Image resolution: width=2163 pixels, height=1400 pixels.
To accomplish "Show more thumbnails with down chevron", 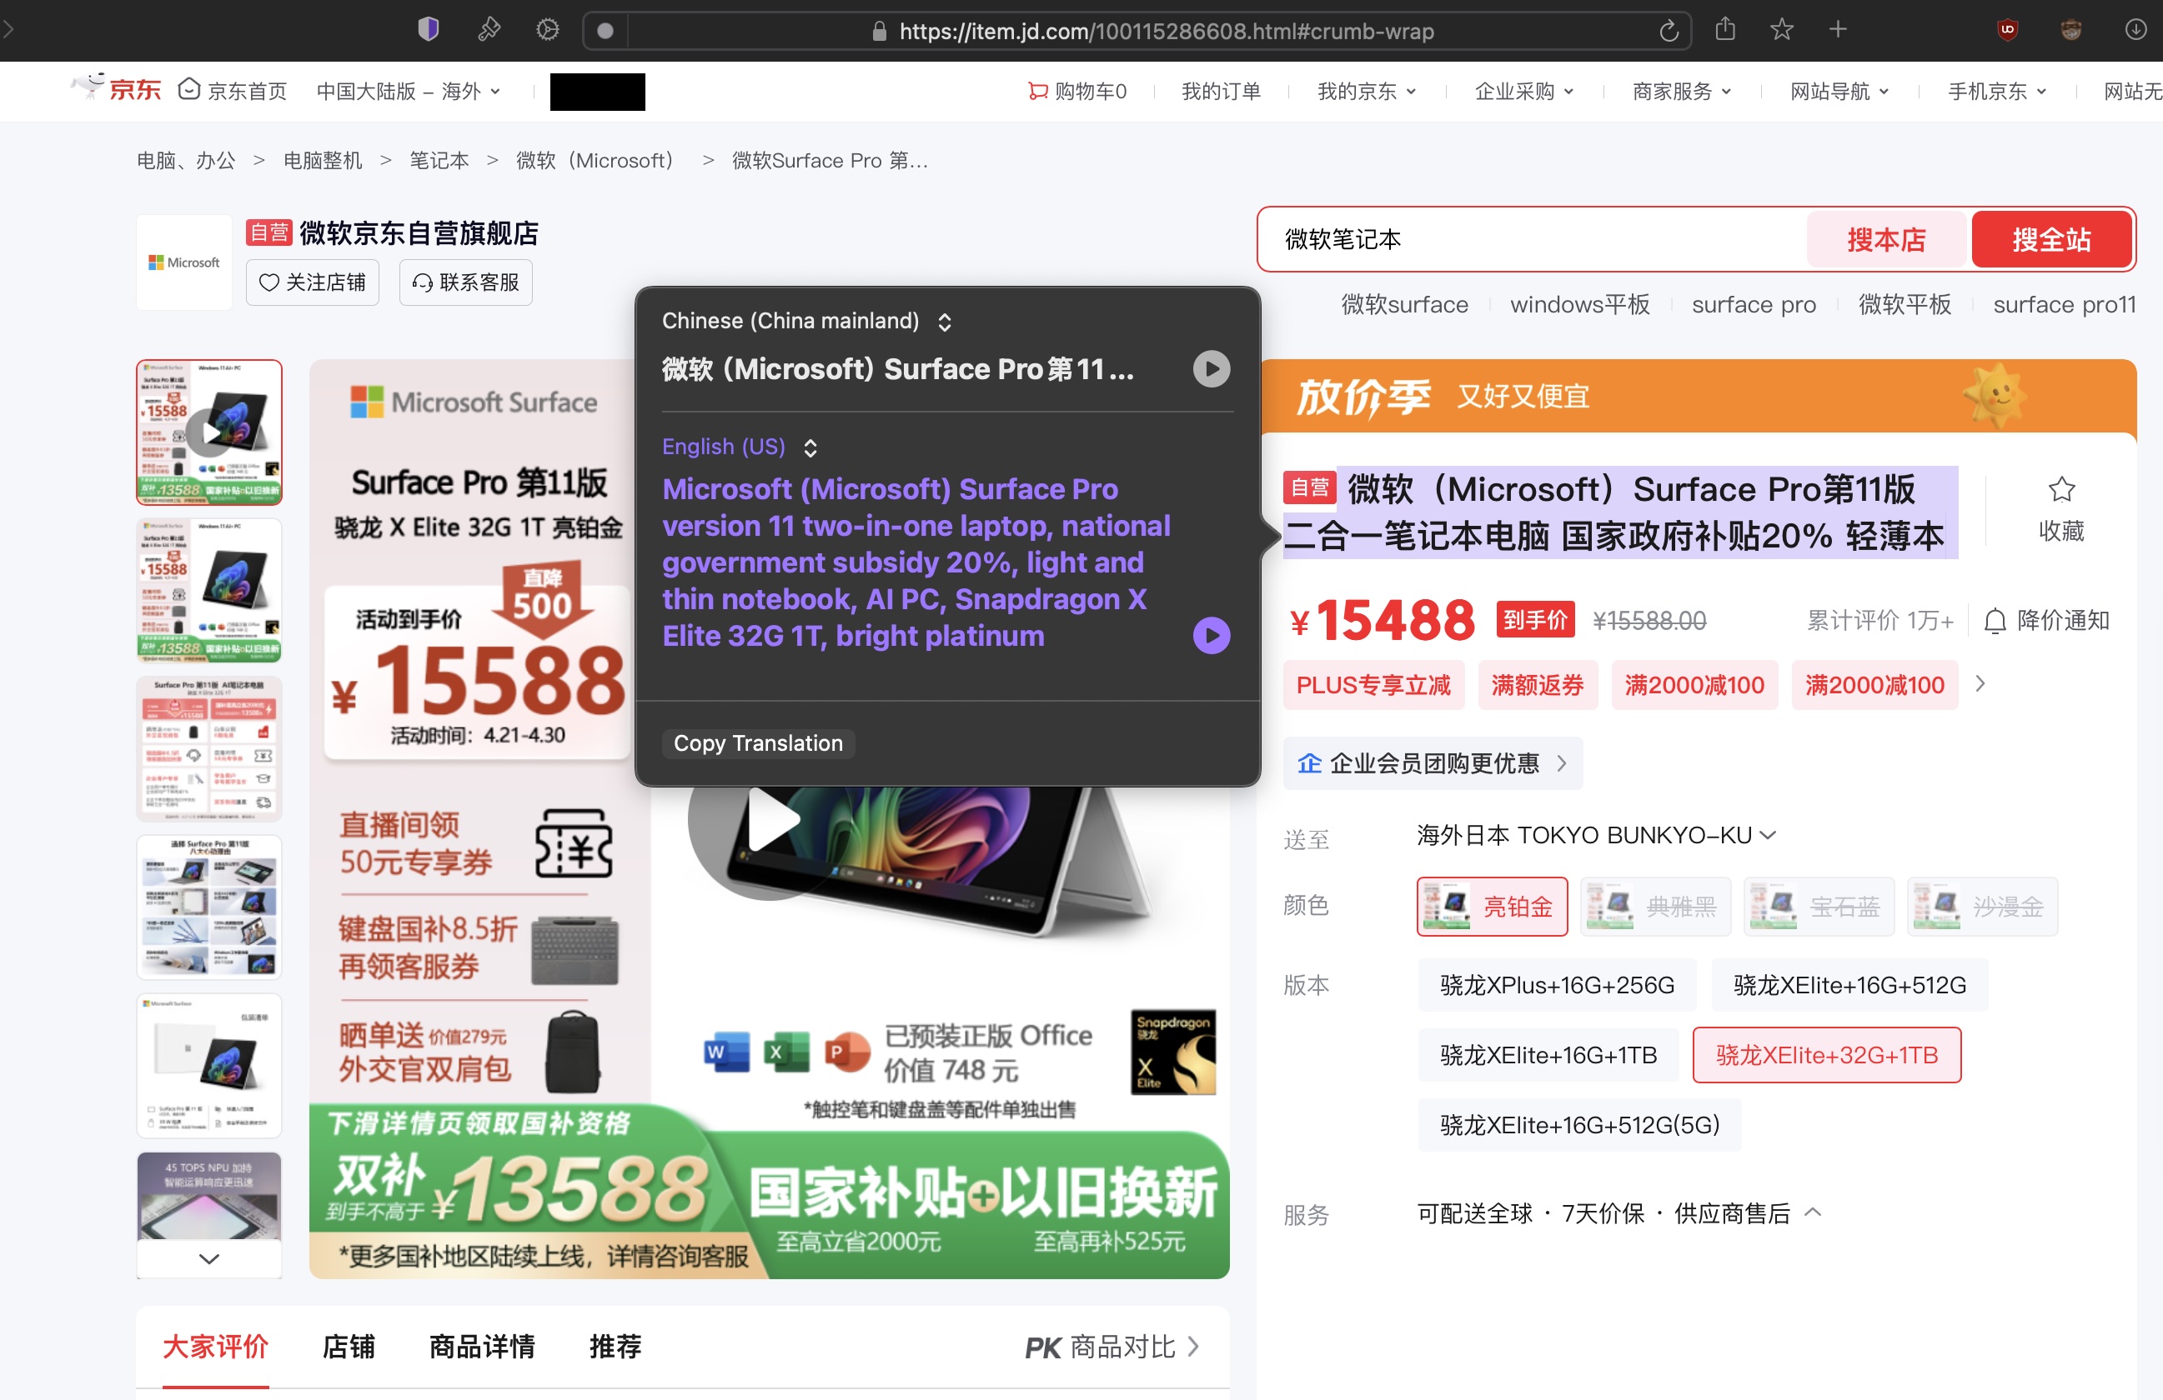I will coord(209,1258).
